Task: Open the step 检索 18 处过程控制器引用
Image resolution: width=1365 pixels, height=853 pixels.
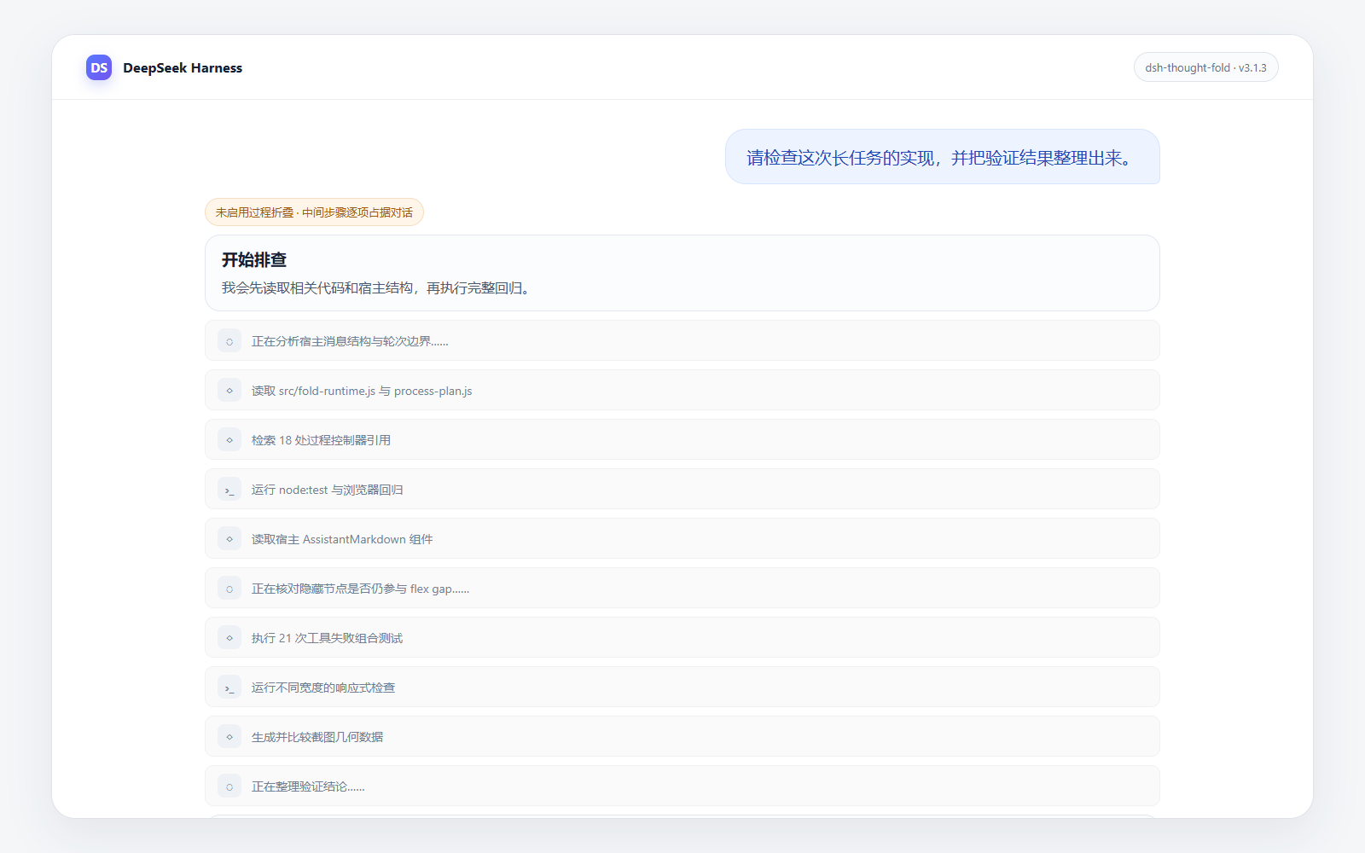Action: tap(682, 440)
